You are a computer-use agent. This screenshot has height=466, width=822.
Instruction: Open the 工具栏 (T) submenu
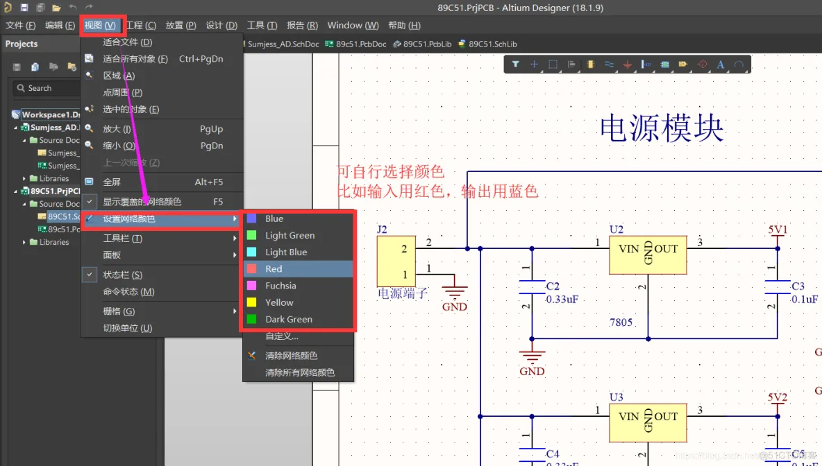click(x=162, y=239)
